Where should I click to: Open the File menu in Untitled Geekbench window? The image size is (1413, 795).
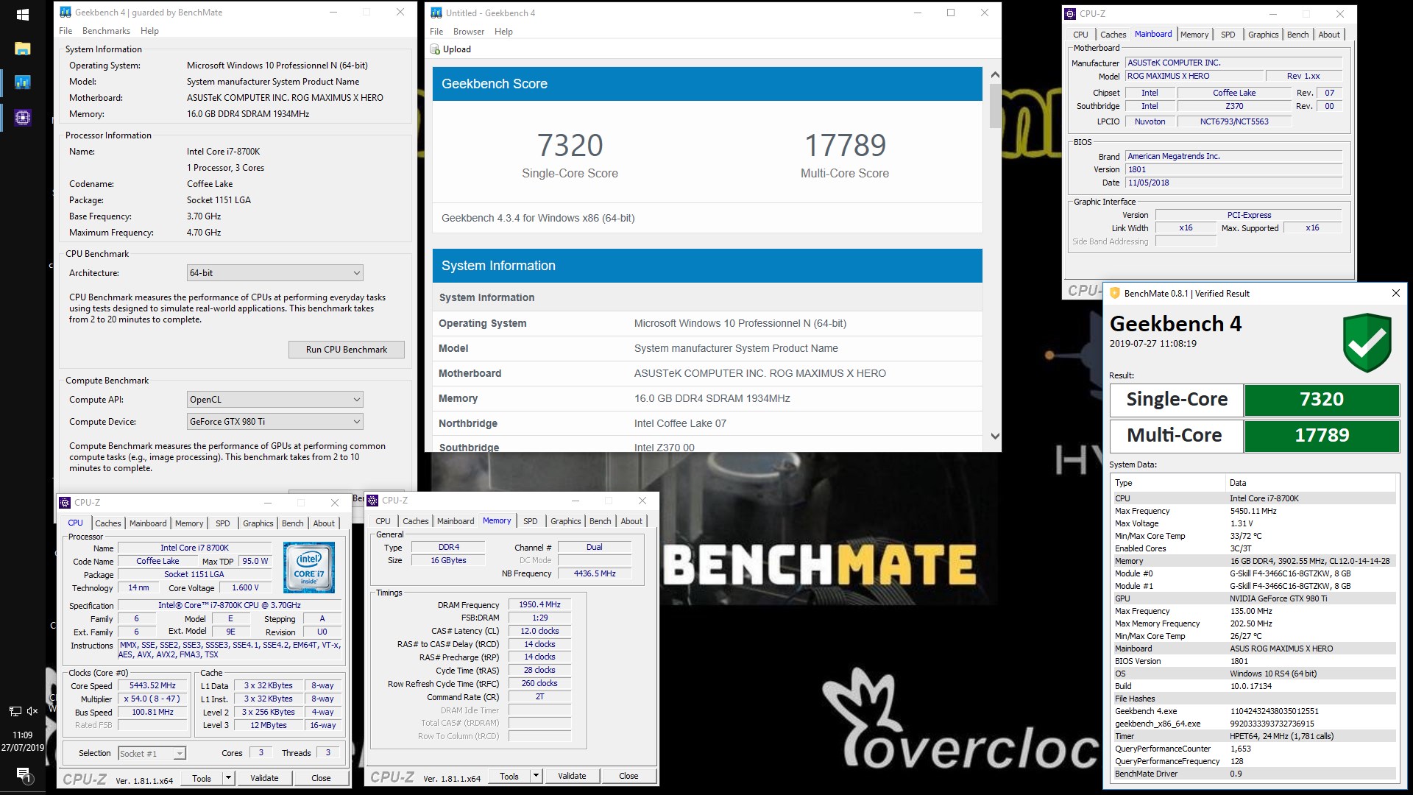[436, 32]
